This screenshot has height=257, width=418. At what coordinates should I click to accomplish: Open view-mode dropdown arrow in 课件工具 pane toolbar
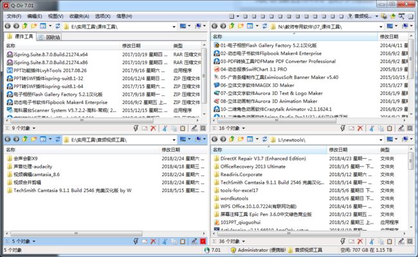coord(50,26)
